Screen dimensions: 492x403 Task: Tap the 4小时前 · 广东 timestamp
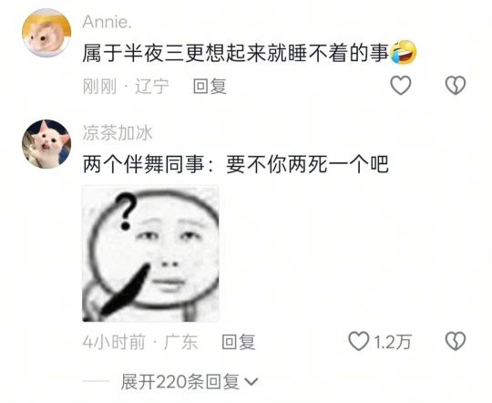(140, 342)
